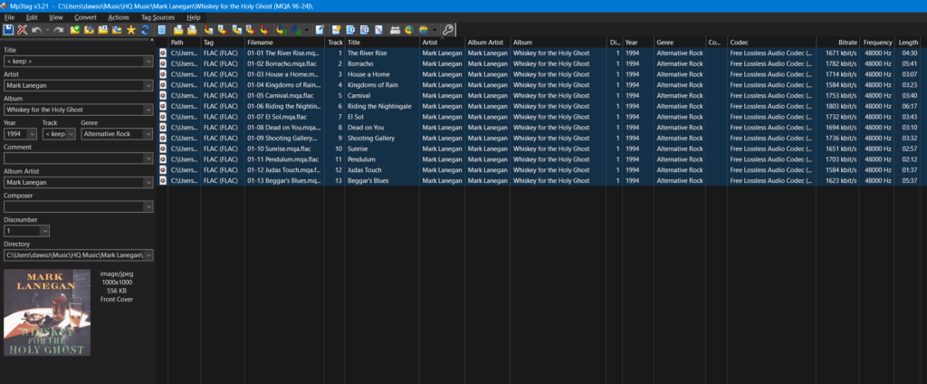
Task: Open Tag - Tag converter icon
Action: coord(264,30)
